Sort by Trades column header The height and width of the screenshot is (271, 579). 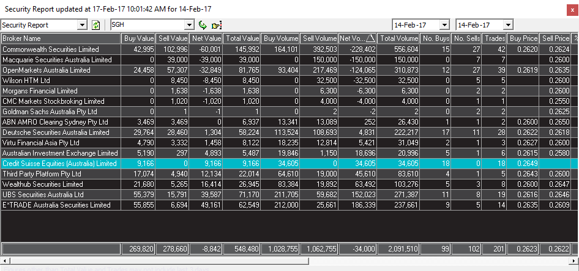494,38
